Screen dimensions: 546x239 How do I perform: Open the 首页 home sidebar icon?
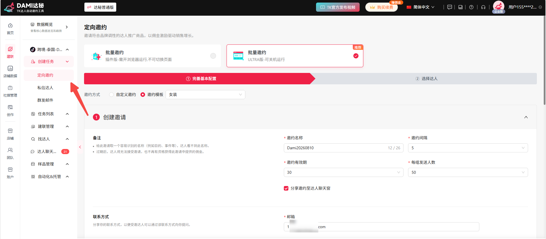10,29
